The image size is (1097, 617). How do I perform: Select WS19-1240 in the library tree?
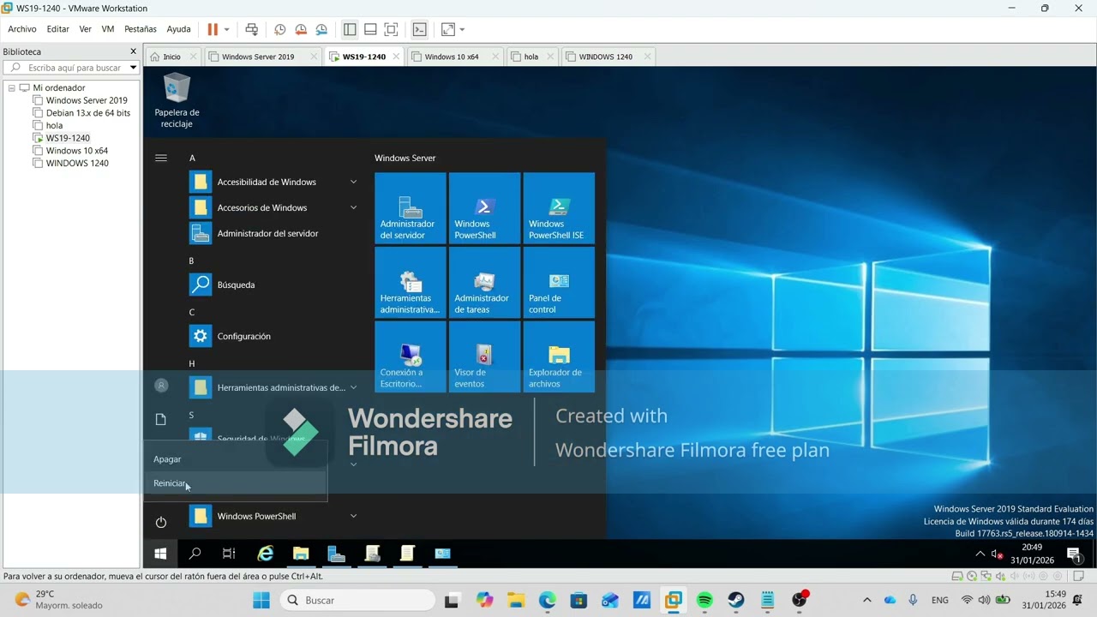coord(68,138)
